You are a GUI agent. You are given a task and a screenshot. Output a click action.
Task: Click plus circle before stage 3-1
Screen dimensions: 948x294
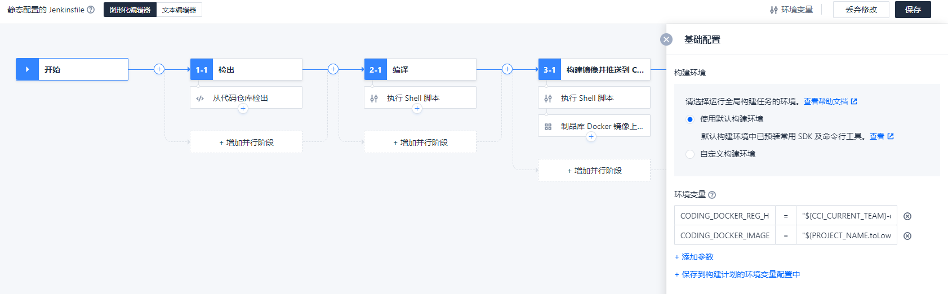click(x=507, y=69)
